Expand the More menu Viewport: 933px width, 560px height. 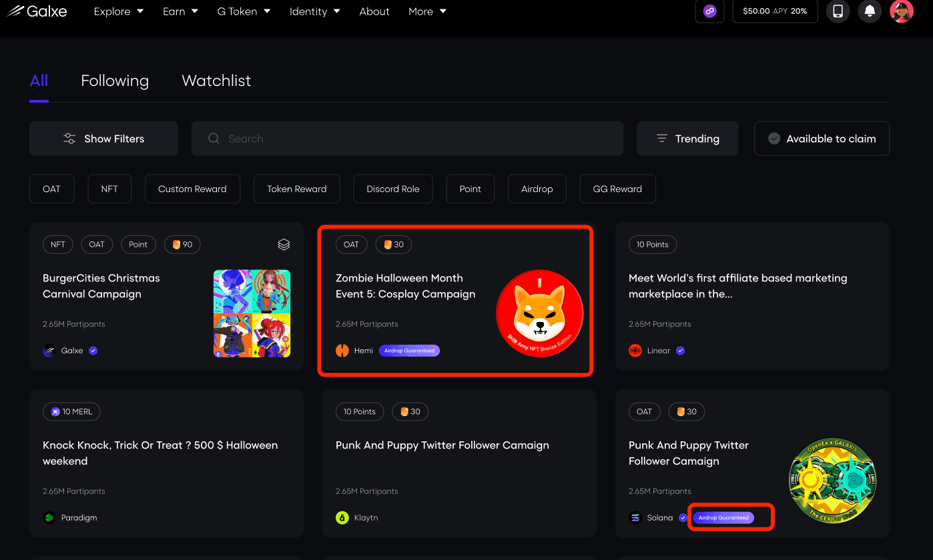click(x=427, y=11)
